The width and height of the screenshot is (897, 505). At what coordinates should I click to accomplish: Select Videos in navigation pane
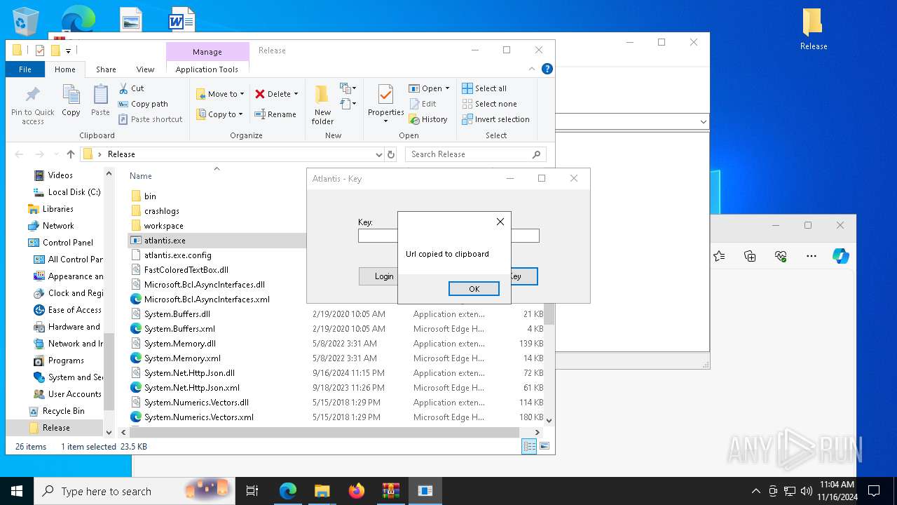click(60, 175)
